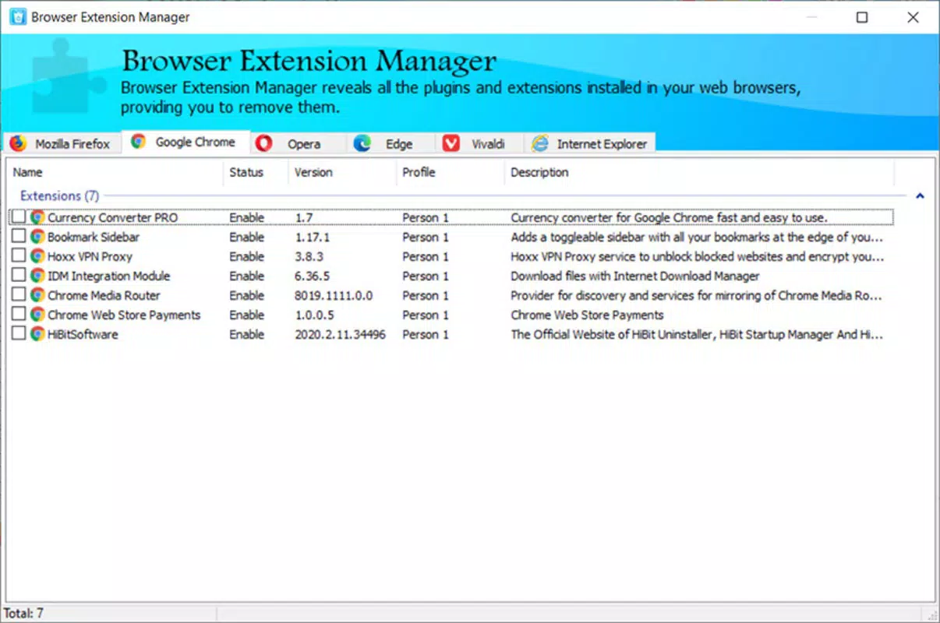Click Person 1 profile of Bookmark Sidebar

point(426,238)
